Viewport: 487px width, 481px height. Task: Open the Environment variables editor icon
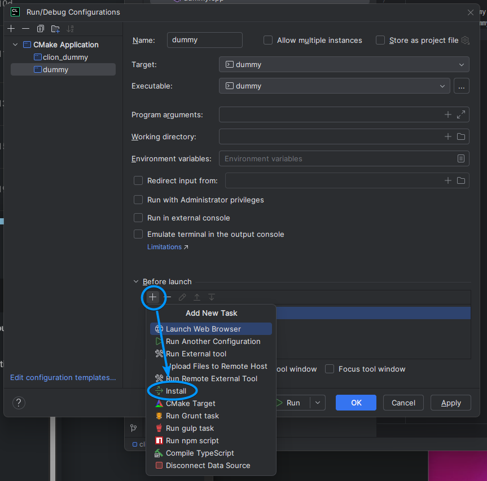pos(461,158)
